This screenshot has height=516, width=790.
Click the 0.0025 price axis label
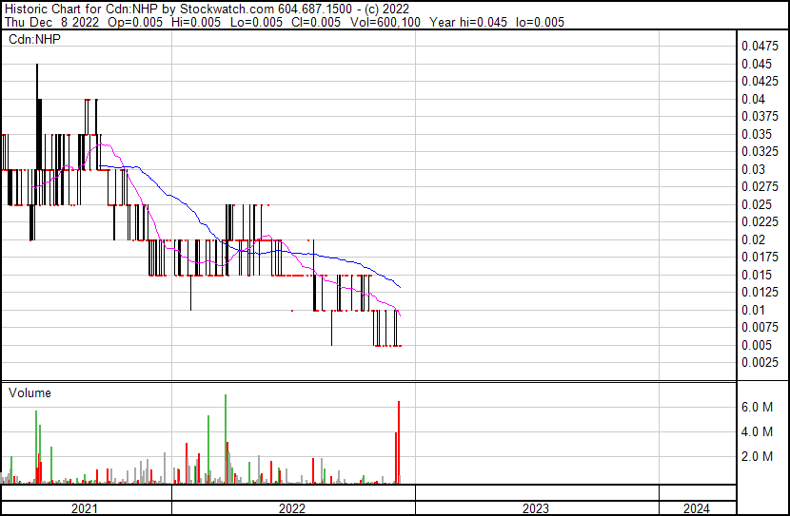point(760,363)
